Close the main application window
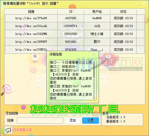This screenshot has width=149, height=136. 144,3
